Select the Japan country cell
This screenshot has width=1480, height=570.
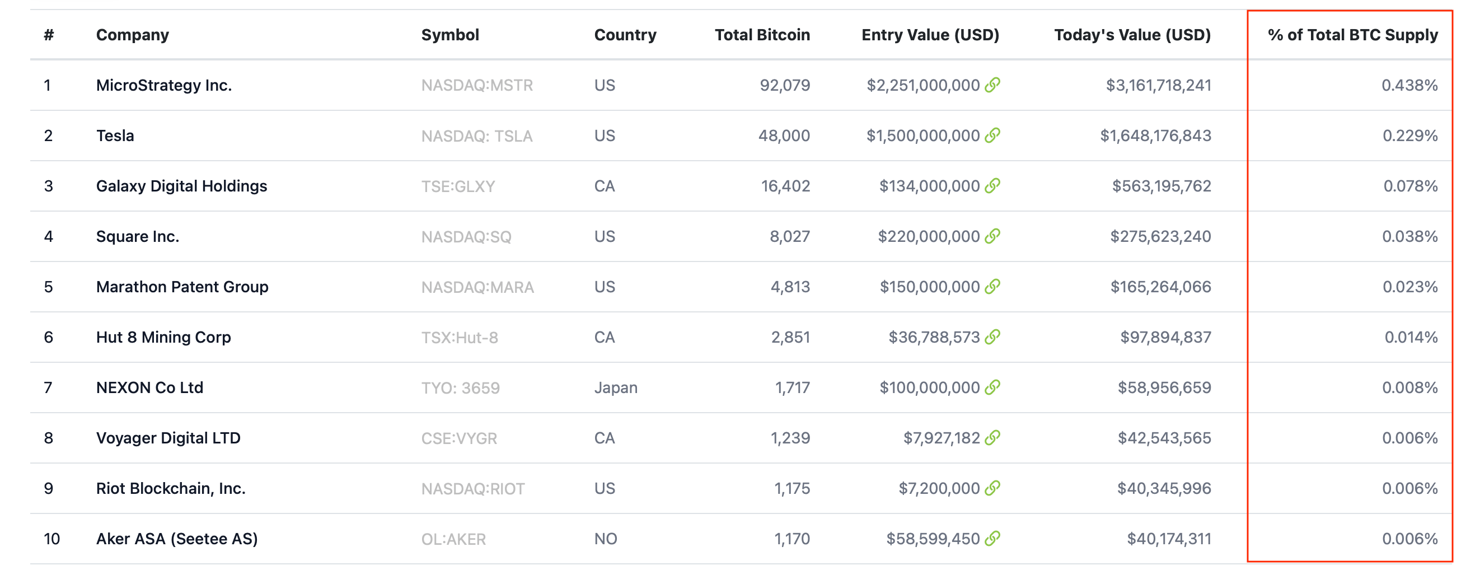click(616, 389)
